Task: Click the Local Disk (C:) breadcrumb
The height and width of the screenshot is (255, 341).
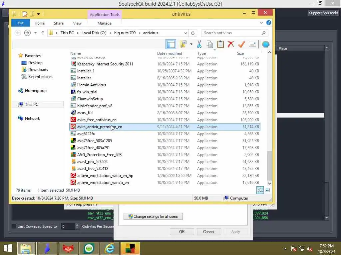Action: pos(94,33)
